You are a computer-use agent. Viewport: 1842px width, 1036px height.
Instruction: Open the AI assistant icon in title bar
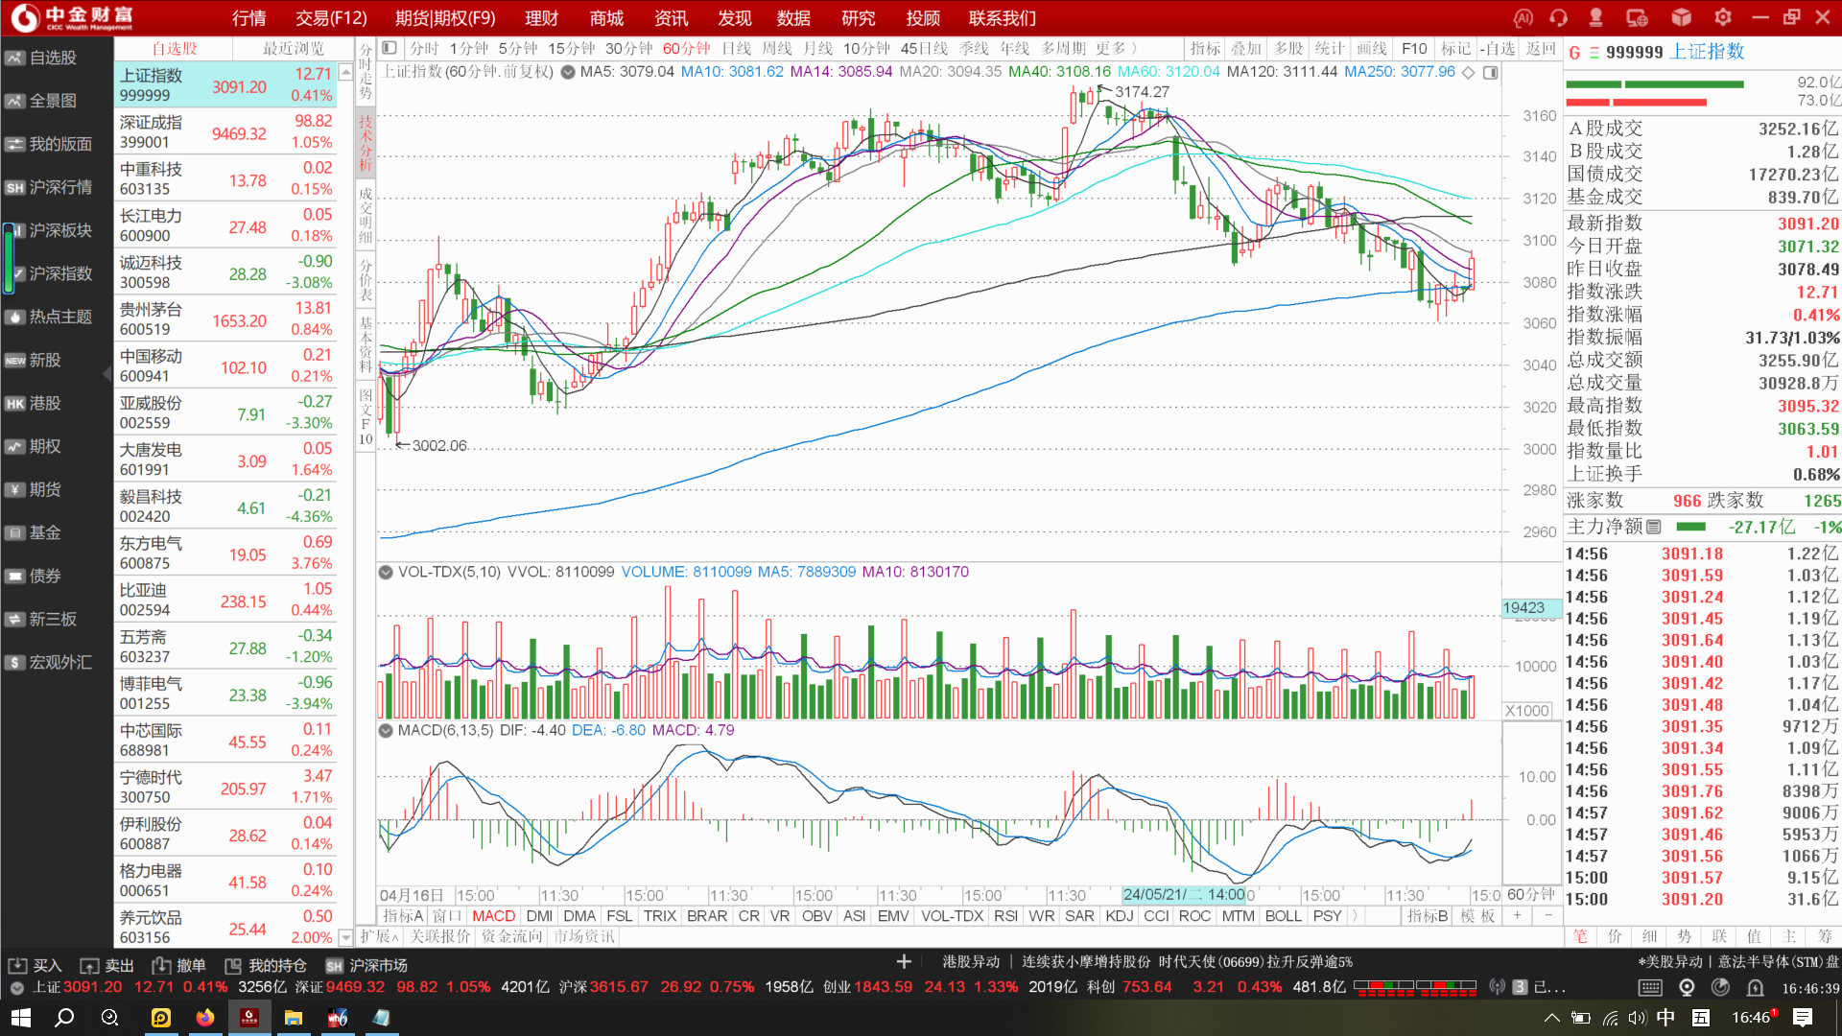(x=1523, y=17)
